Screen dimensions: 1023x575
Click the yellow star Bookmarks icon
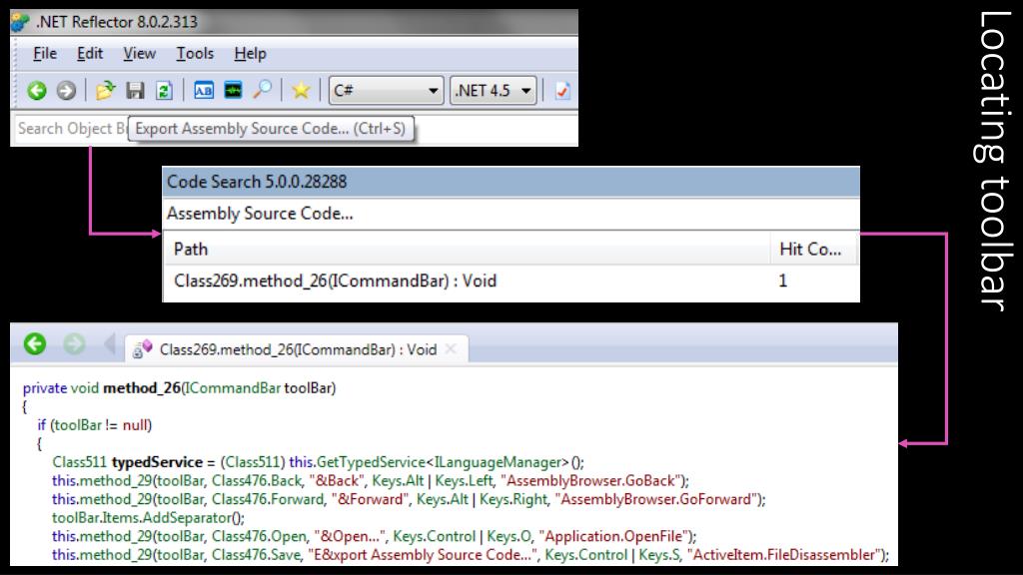coord(301,90)
